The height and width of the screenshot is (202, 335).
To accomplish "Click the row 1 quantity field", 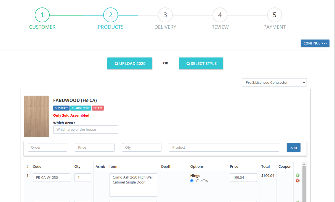I will click(83, 177).
